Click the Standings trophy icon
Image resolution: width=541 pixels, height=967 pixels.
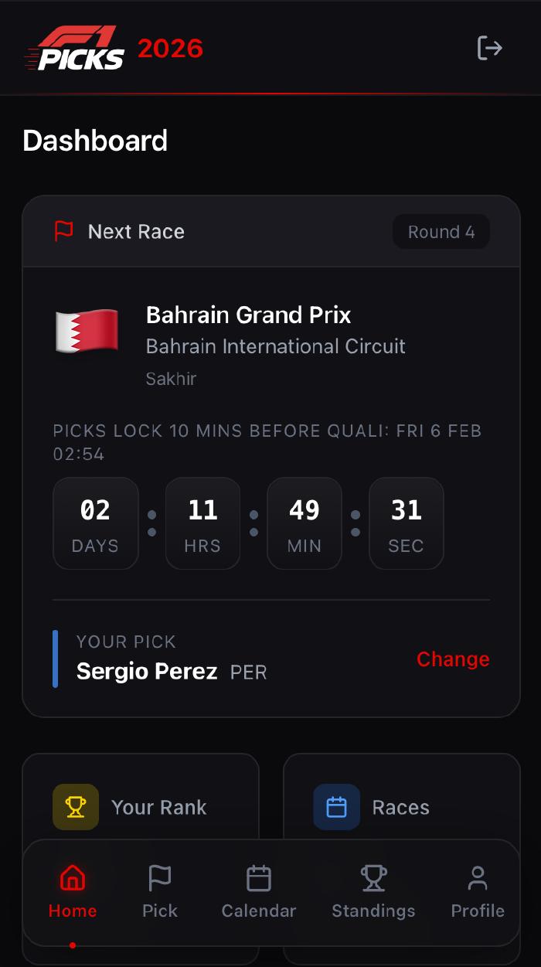[x=373, y=877]
